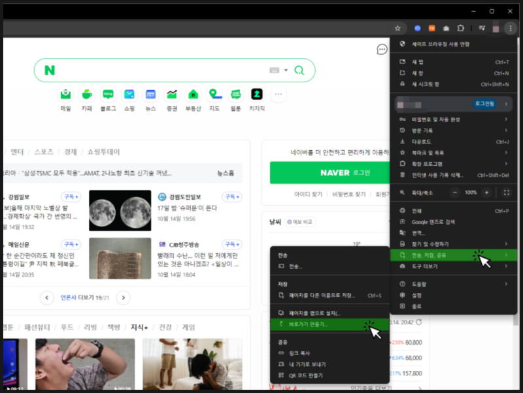The width and height of the screenshot is (523, 393).
Task: Toggle 구독+ for CJB청주방송
Action: click(x=232, y=244)
